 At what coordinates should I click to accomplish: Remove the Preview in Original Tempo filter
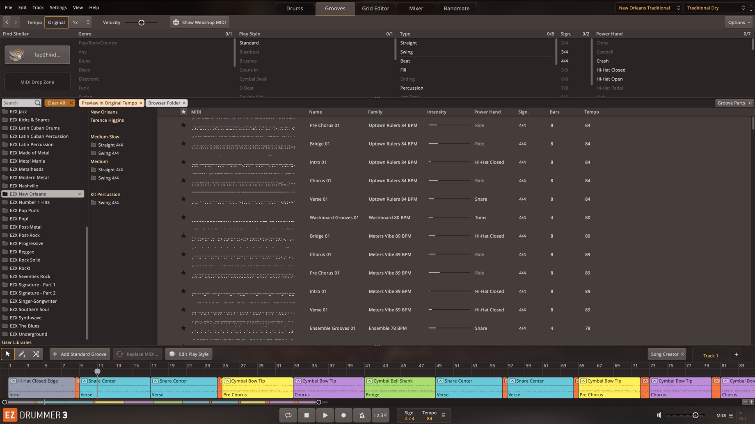tap(141, 103)
